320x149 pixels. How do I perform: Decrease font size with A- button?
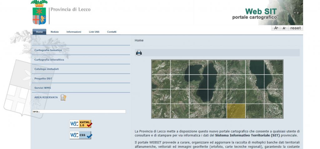(x=284, y=28)
